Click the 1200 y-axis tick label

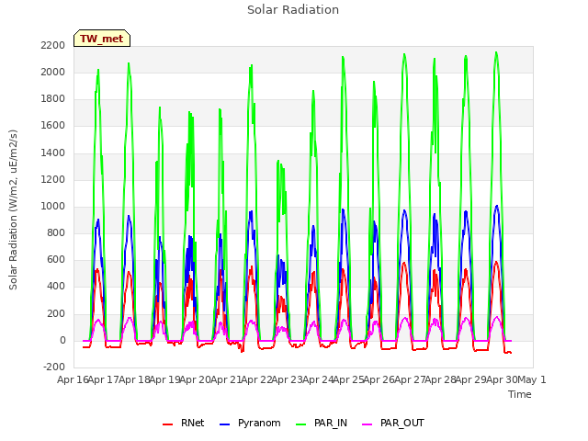pyautogui.click(x=53, y=180)
